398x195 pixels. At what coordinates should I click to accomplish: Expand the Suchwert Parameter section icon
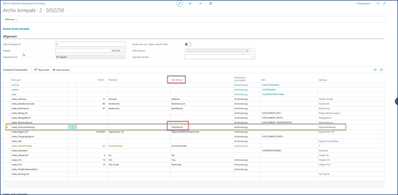pyautogui.click(x=381, y=69)
